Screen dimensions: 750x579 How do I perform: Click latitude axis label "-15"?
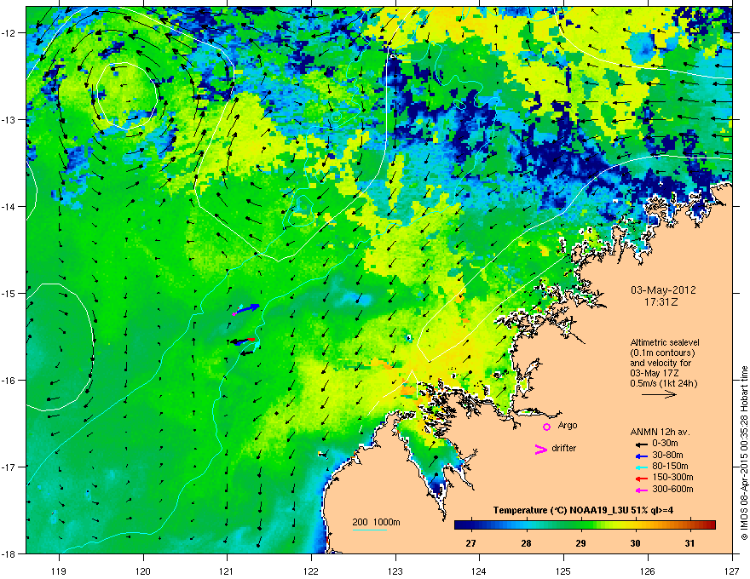pyautogui.click(x=9, y=293)
